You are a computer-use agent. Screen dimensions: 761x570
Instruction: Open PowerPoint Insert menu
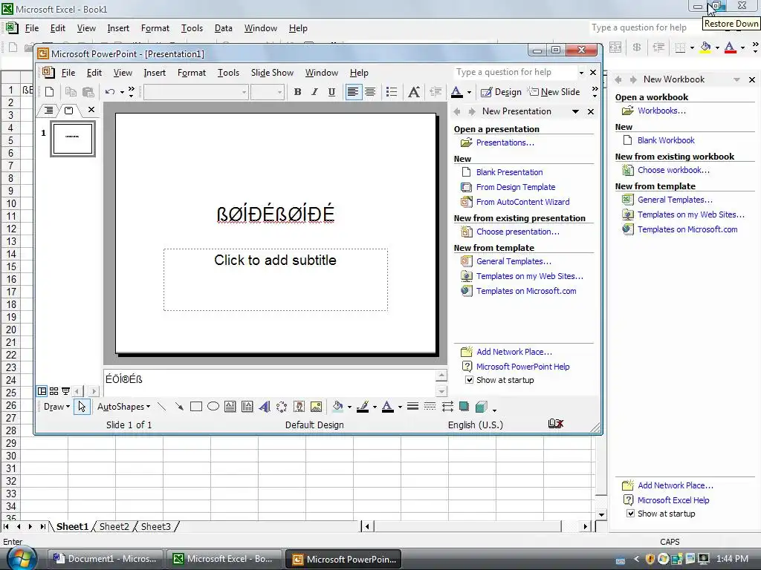155,73
